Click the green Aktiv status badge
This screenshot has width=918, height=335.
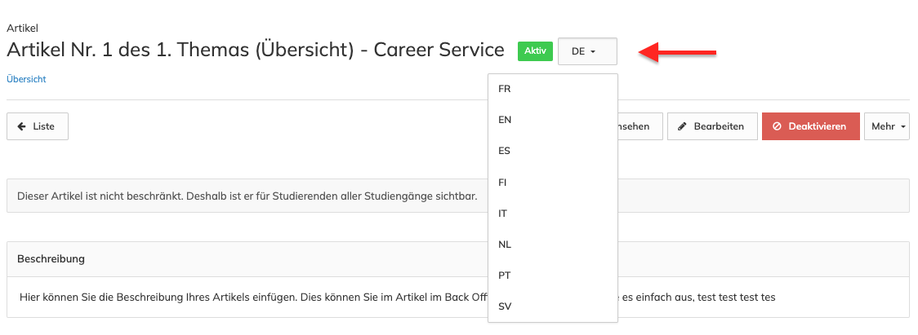pyautogui.click(x=535, y=51)
